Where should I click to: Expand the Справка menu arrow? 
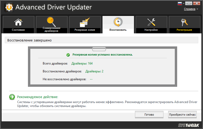click(197, 9)
